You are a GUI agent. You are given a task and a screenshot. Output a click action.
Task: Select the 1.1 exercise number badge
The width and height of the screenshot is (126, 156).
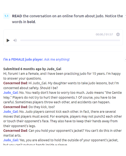tap(7, 16)
